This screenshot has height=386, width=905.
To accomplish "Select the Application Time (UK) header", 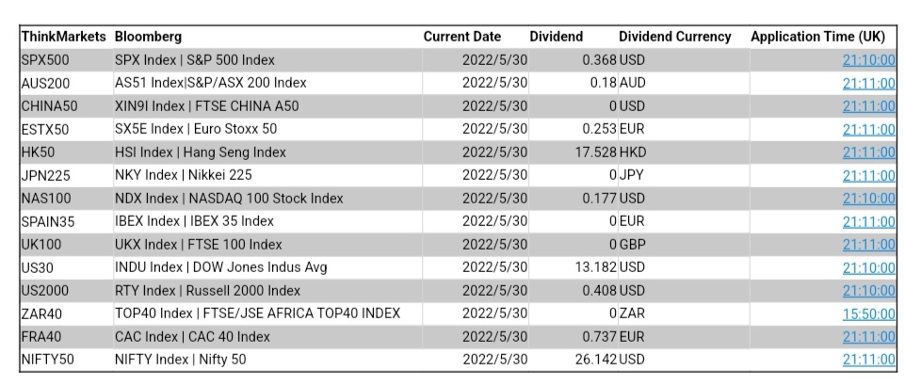I will (x=817, y=37).
